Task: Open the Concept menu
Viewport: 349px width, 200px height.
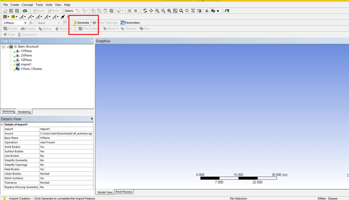Action: click(x=27, y=5)
